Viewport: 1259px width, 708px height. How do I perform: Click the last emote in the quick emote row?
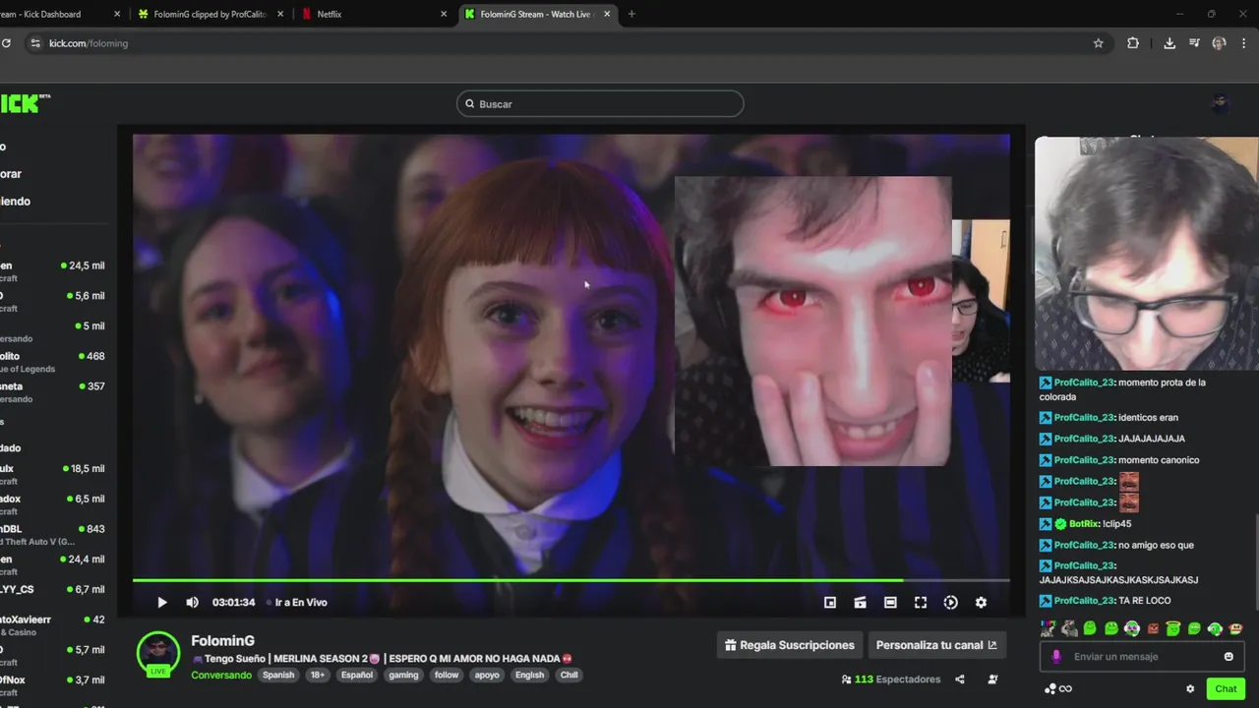(1236, 628)
